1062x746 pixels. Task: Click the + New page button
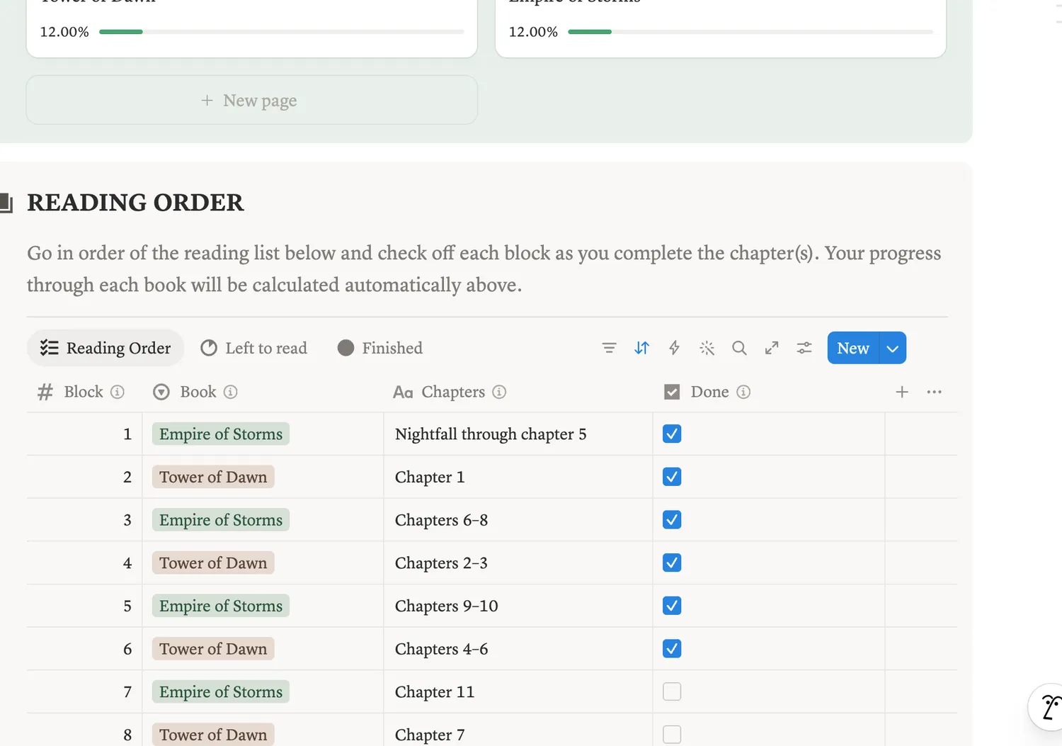coord(252,100)
